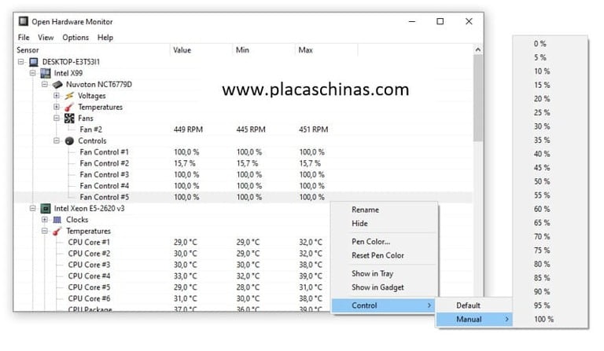Click the Max column header
The width and height of the screenshot is (604, 351).
click(326, 50)
